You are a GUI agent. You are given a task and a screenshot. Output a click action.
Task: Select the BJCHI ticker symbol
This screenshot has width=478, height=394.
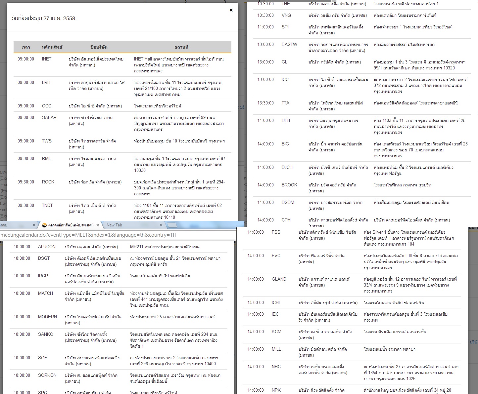pyautogui.click(x=288, y=168)
